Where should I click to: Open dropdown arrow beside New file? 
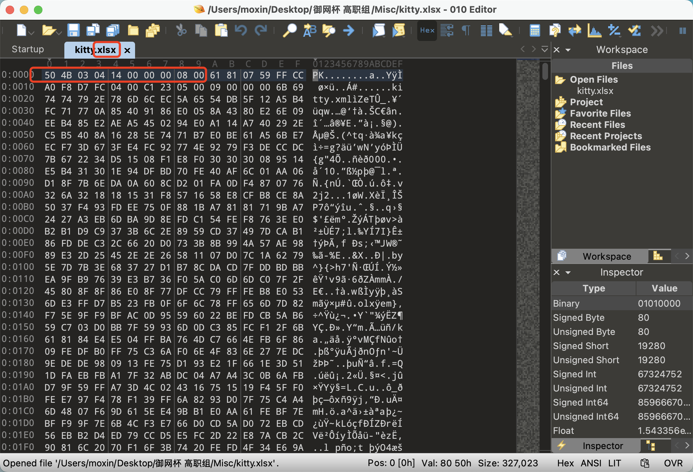point(31,33)
